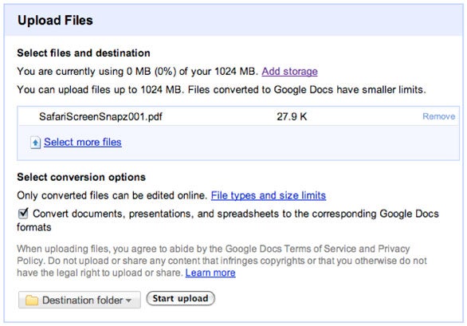The width and height of the screenshot is (467, 326).
Task: Click the Google Docs Terms of Service notice text
Action: 222,261
